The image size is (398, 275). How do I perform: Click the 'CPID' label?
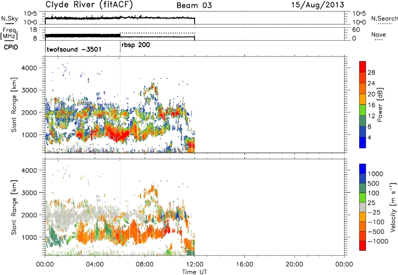point(11,47)
